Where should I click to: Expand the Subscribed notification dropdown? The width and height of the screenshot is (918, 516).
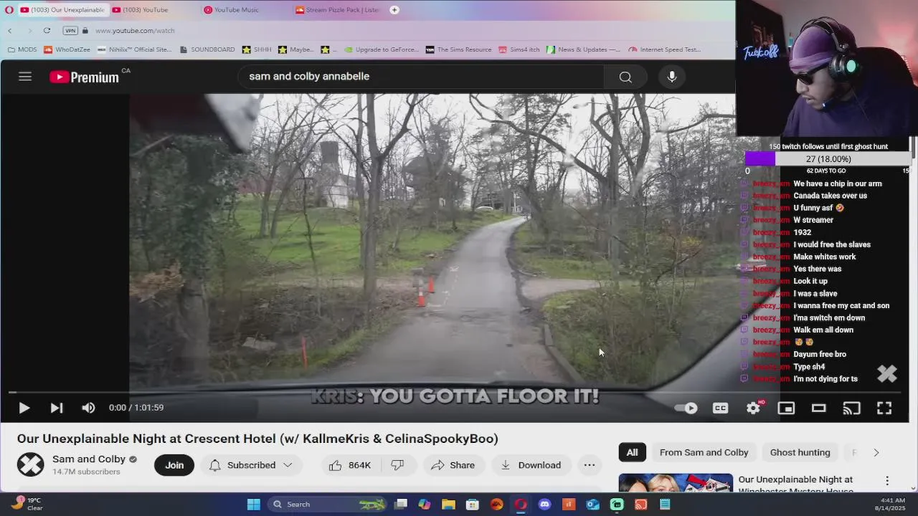click(x=251, y=465)
